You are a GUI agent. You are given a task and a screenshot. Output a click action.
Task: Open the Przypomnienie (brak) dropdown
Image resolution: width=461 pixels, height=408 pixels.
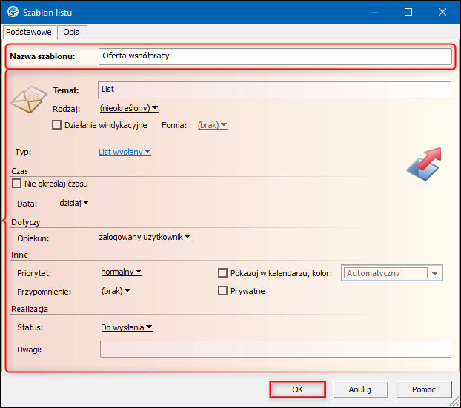116,291
